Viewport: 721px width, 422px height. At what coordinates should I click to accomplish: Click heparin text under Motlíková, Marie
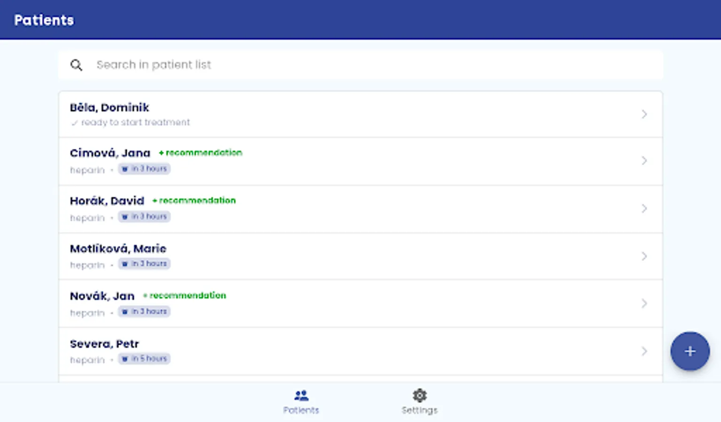[87, 265]
